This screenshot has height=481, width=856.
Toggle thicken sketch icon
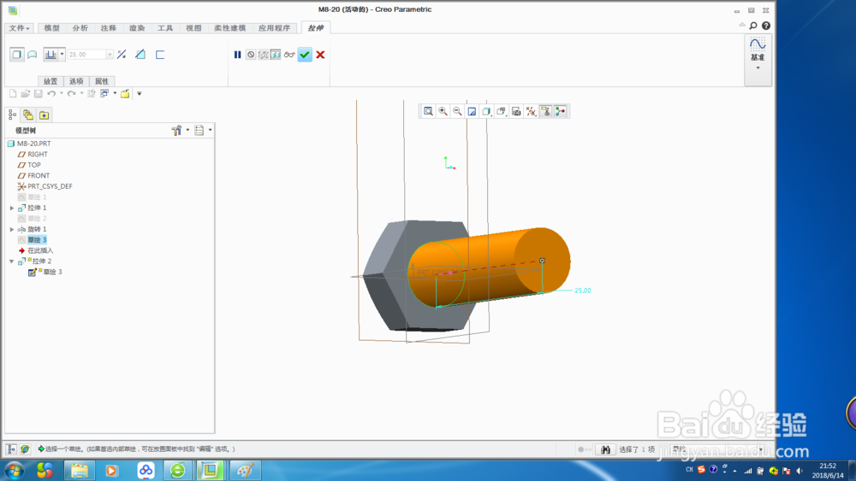coord(160,55)
